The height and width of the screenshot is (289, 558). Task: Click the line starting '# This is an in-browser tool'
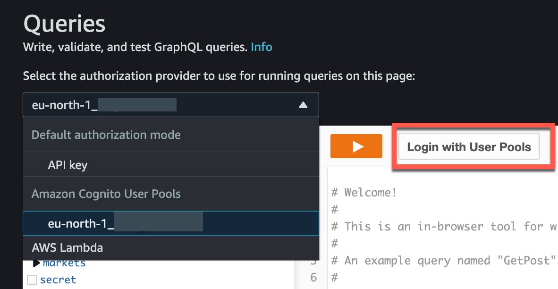coord(444,226)
